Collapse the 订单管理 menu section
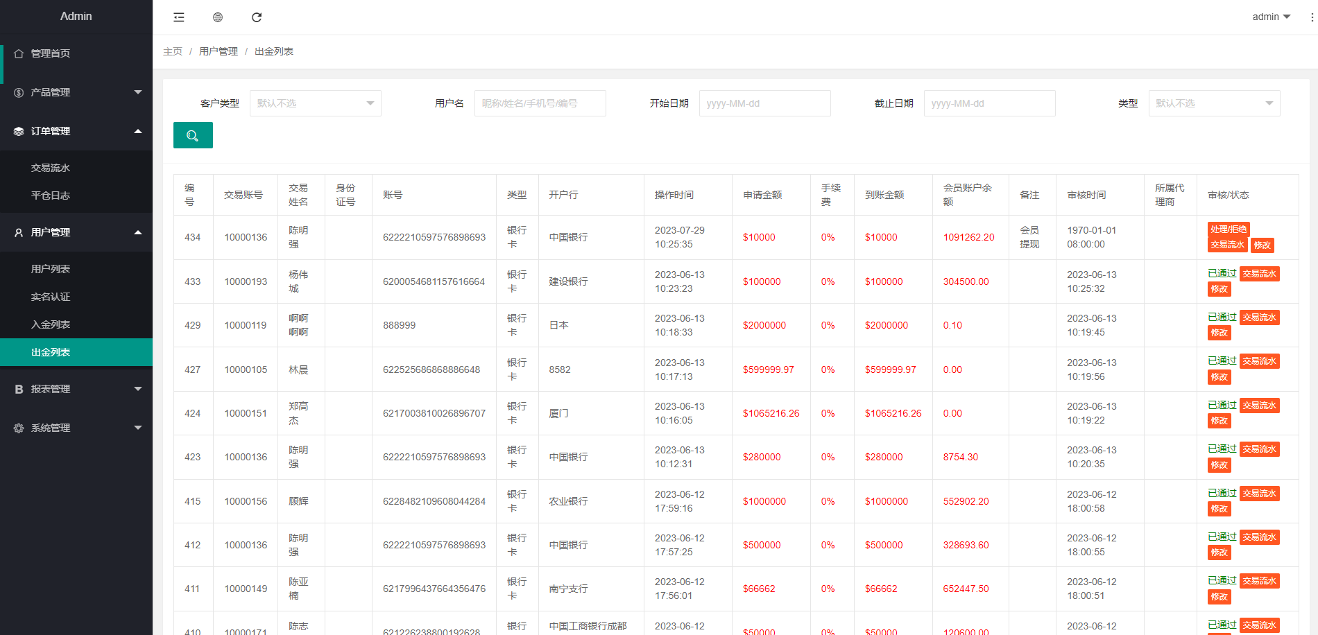The image size is (1318, 635). 76,131
